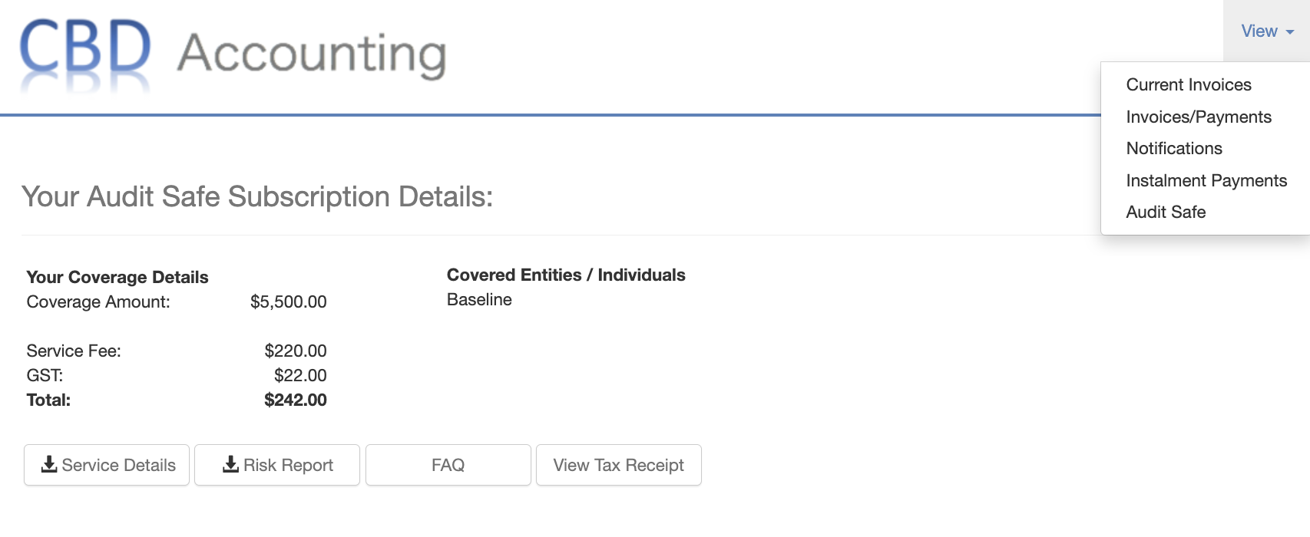Screen dimensions: 1310x537
Task: Click the GST amount $22.00
Action: [299, 375]
